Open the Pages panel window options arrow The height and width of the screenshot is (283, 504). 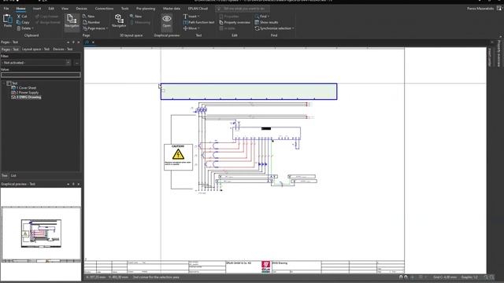(x=69, y=42)
